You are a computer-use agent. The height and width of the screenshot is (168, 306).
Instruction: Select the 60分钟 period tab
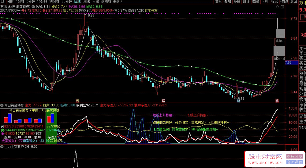[x=66, y=2]
